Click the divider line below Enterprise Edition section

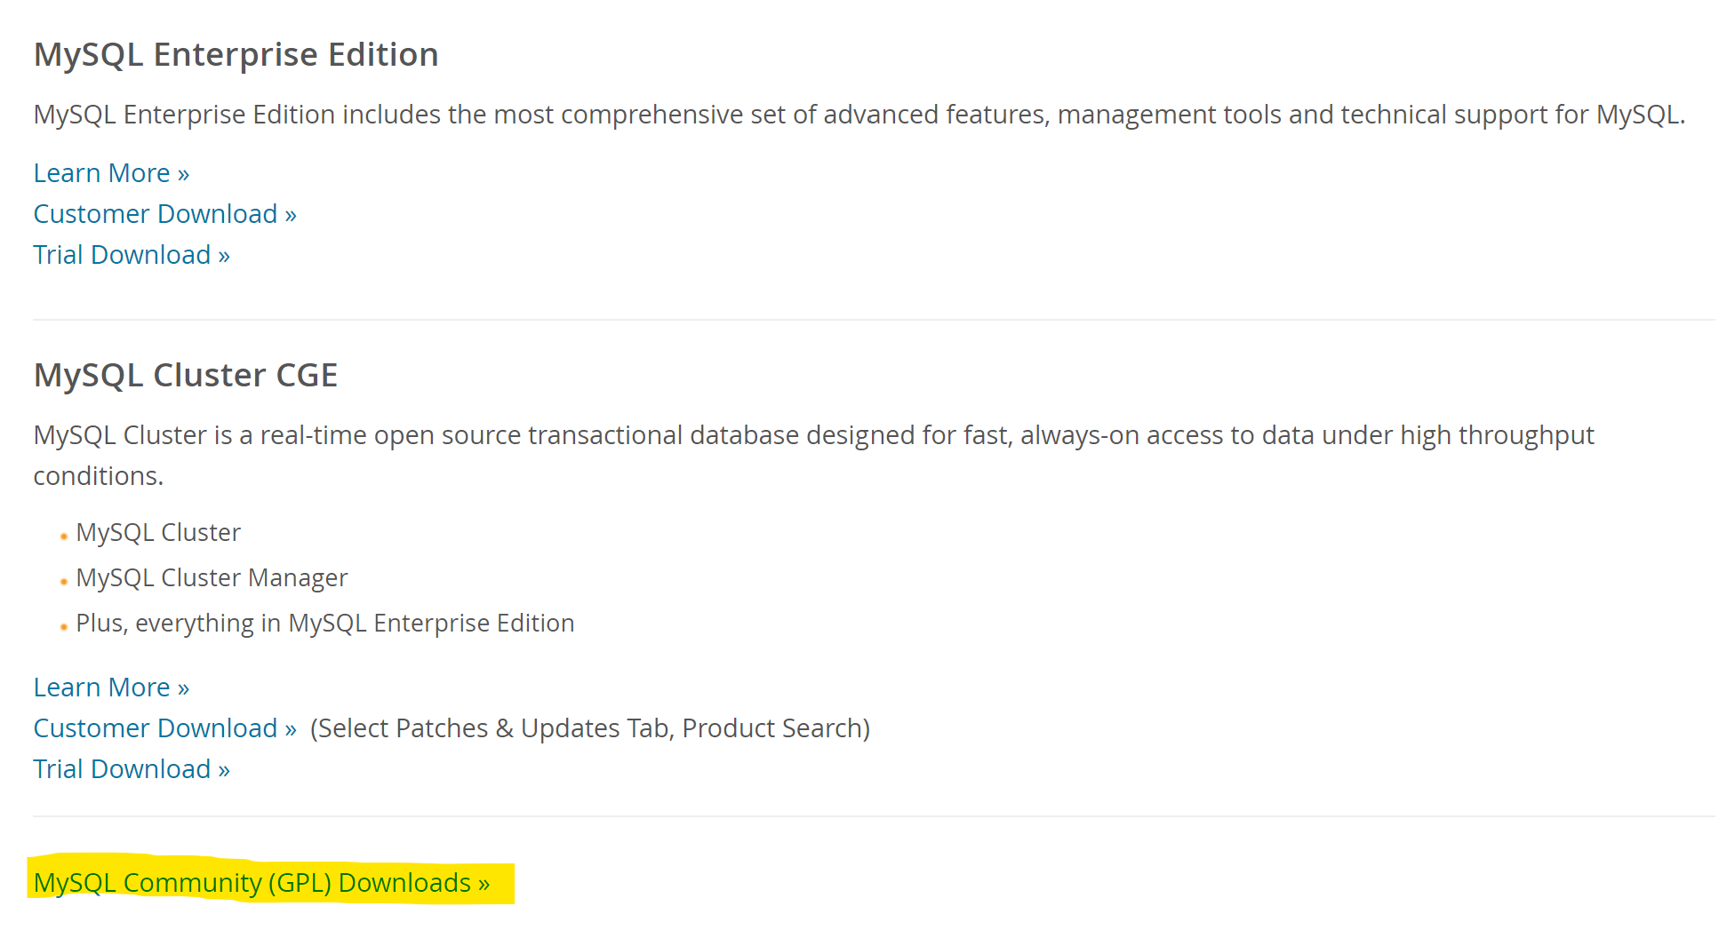[x=874, y=320]
